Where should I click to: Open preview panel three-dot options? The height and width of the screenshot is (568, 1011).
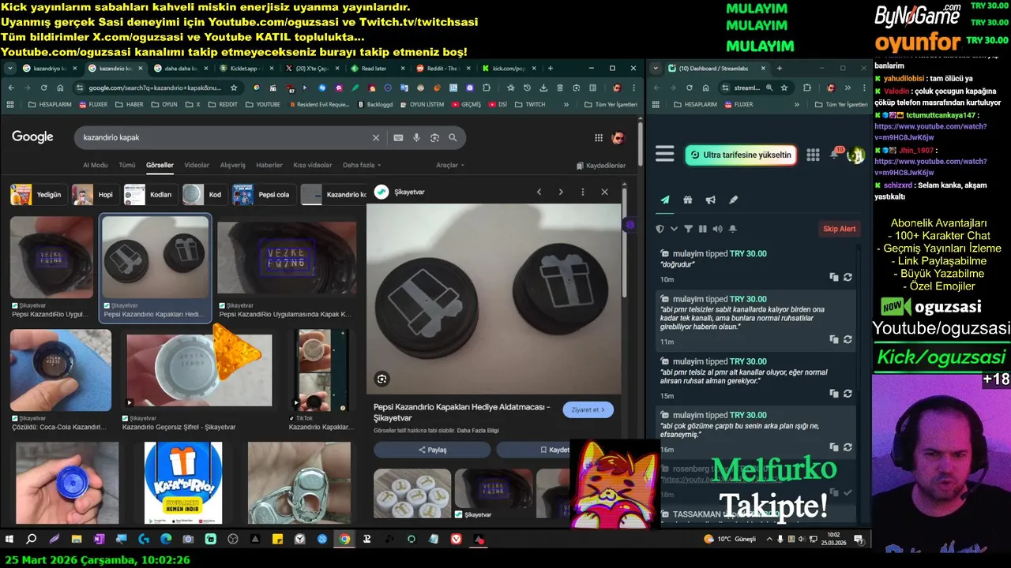pos(583,192)
